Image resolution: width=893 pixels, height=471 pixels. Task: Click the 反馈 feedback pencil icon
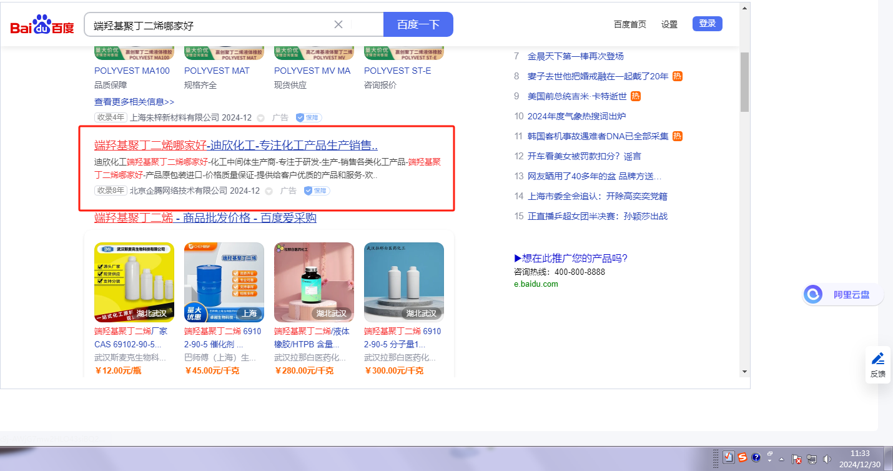pyautogui.click(x=877, y=359)
